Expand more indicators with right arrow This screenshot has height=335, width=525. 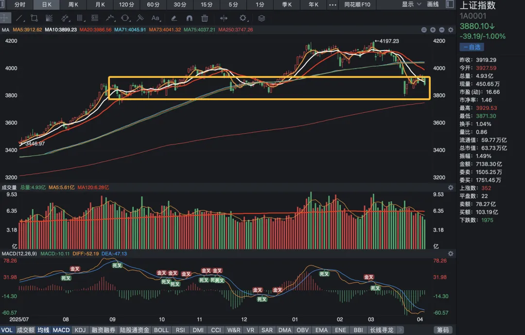[x=401, y=330]
